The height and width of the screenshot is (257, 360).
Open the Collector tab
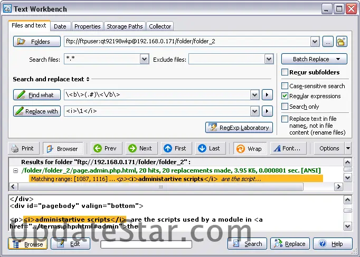[x=160, y=26]
